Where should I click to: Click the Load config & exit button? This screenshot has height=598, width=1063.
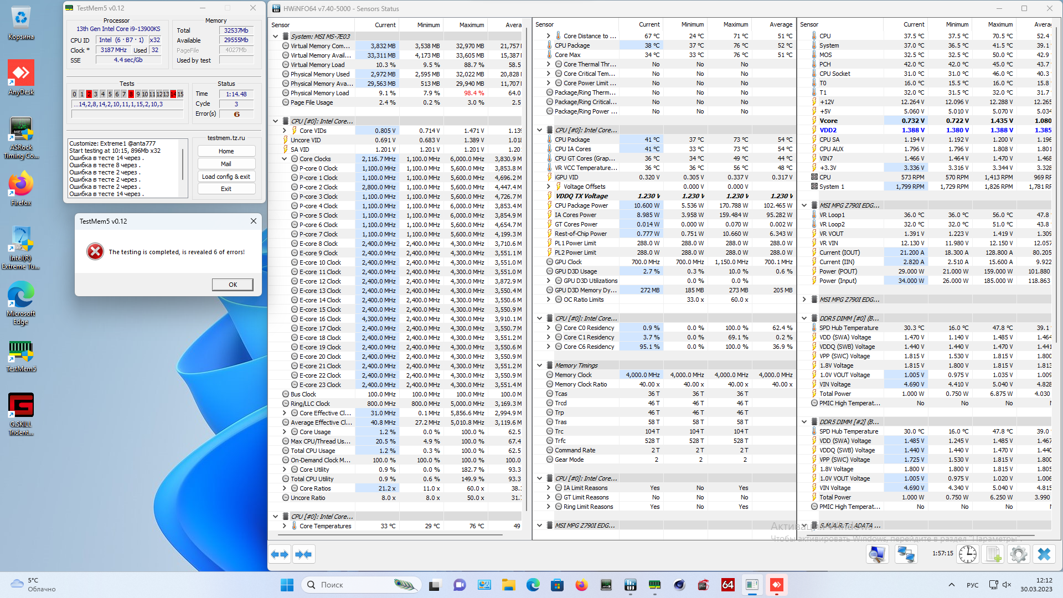click(x=226, y=177)
